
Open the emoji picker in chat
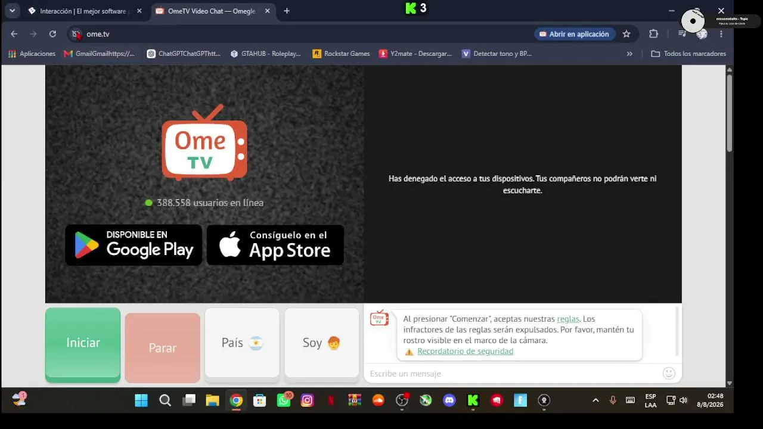pyautogui.click(x=669, y=374)
